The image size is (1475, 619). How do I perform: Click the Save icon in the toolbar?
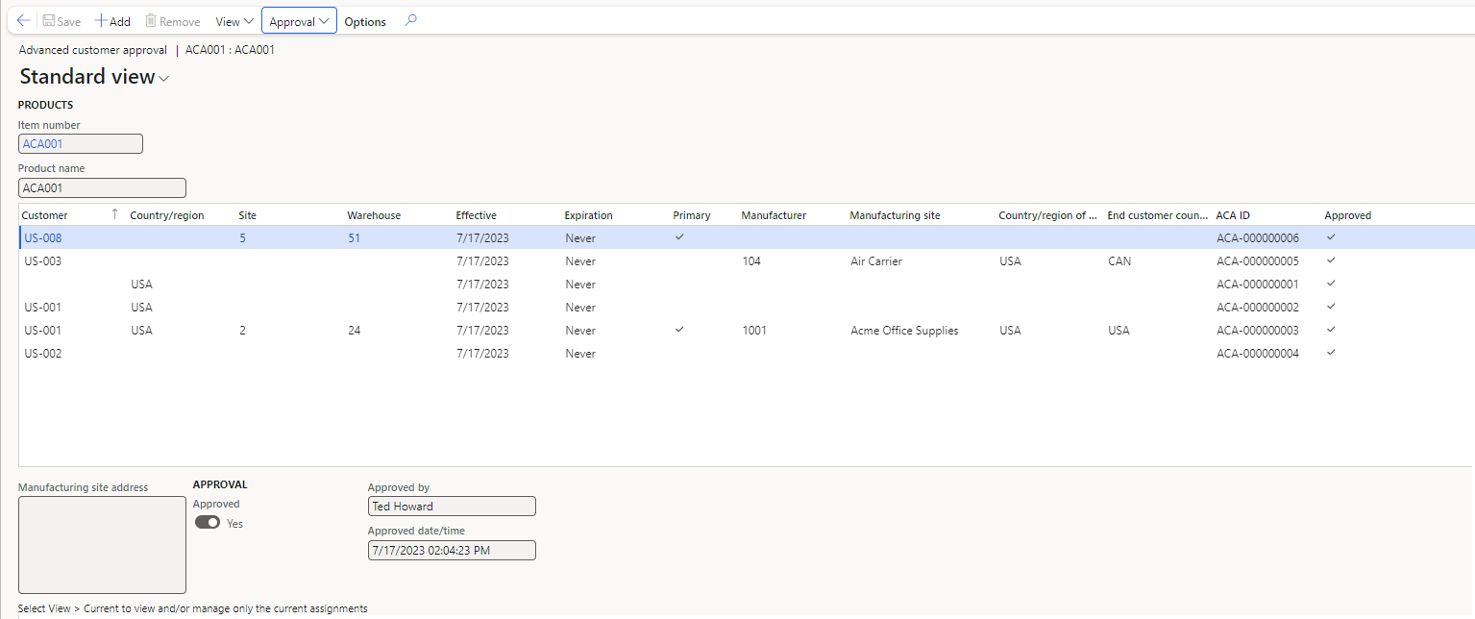coord(48,20)
